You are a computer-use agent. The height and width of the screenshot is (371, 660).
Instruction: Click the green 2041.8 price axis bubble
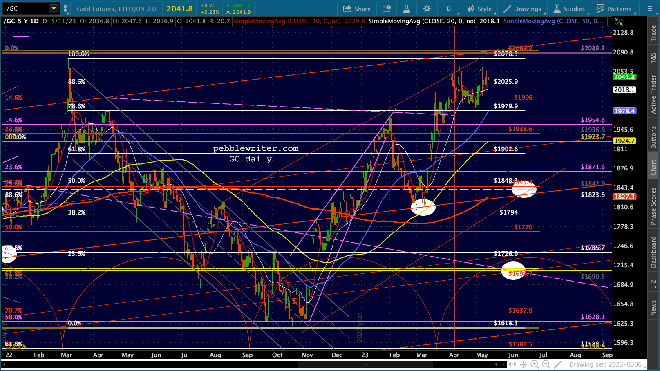point(624,77)
